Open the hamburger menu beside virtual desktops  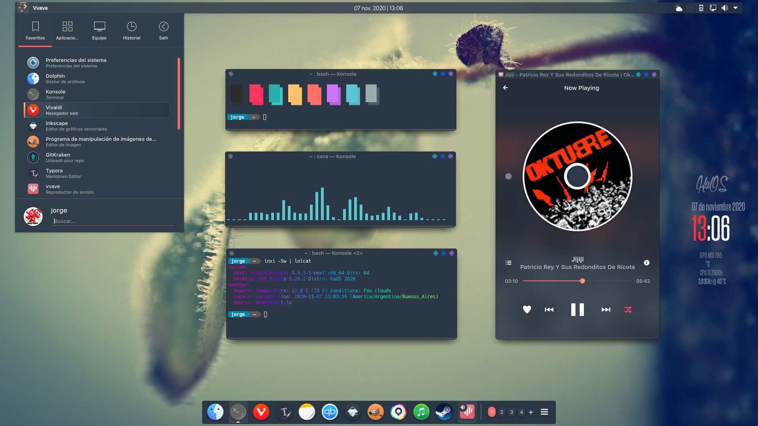(544, 411)
